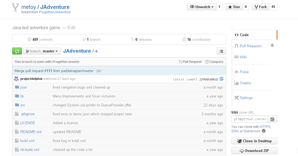Screen dimensions: 298x156
Task: Click the Pull Requests count badge 0
Action: click(x=272, y=45)
